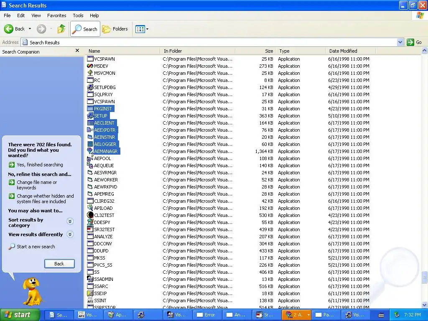Select the AELOGGER file icon
The height and width of the screenshot is (321, 428).
(x=90, y=144)
